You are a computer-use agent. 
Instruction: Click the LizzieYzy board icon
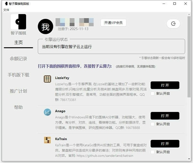click(x=47, y=79)
